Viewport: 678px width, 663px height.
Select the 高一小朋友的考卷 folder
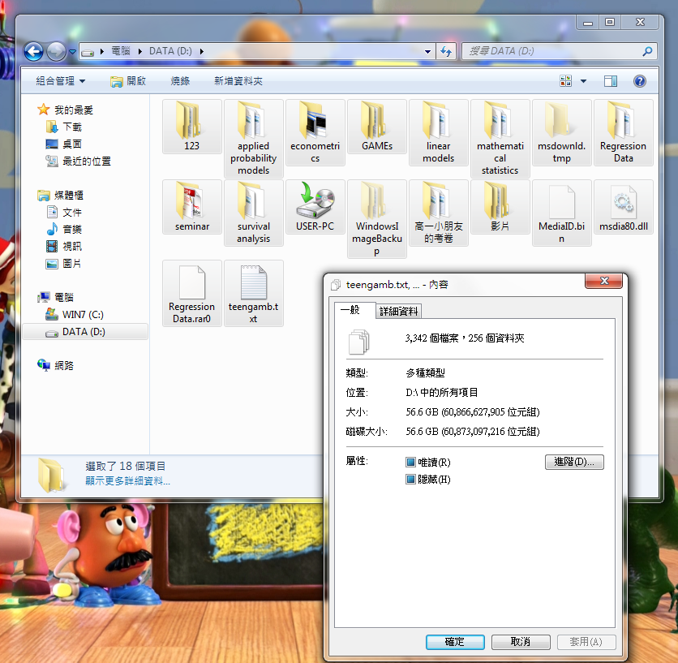tap(439, 213)
